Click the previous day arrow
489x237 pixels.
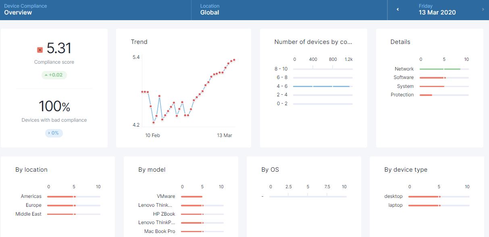pos(397,10)
